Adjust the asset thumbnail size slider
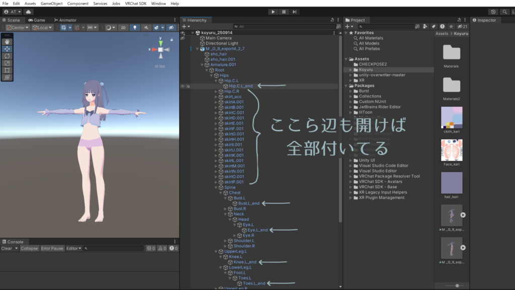This screenshot has height=290, width=515. point(457,285)
